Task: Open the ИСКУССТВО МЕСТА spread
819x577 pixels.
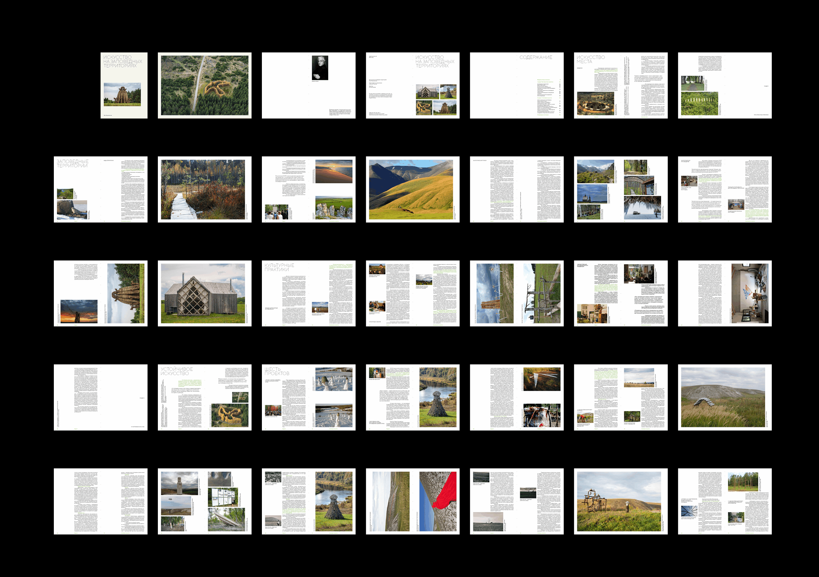Action: tap(621, 85)
